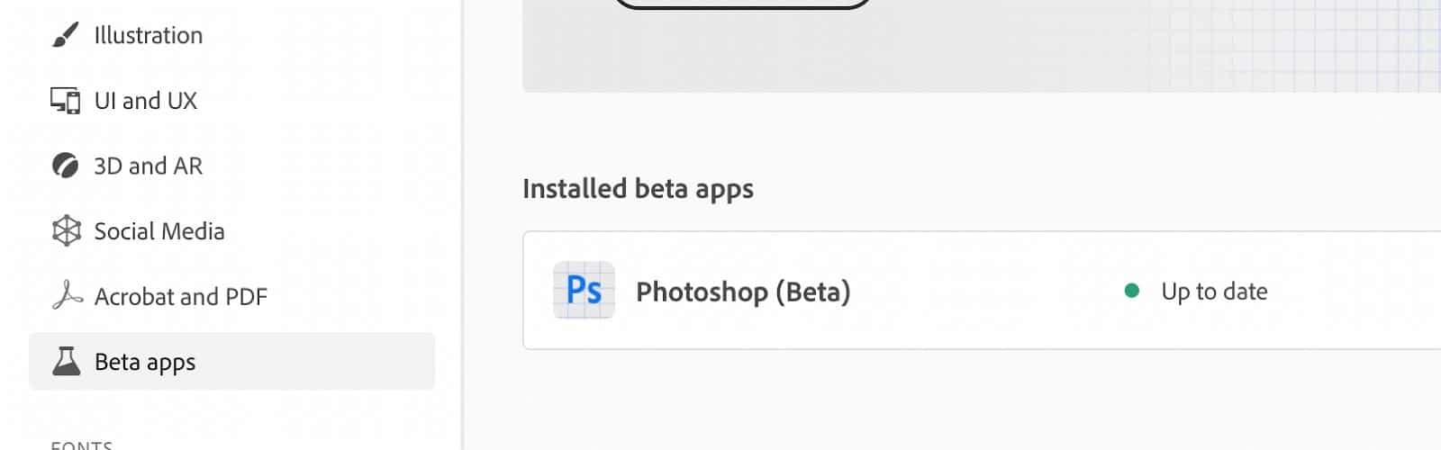This screenshot has height=450, width=1441.
Task: Click the Beta apps flask icon
Action: (x=66, y=361)
